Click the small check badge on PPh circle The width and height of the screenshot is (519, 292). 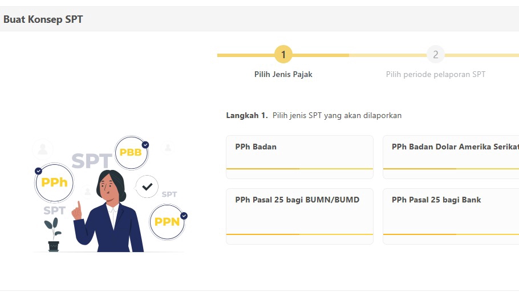click(38, 171)
